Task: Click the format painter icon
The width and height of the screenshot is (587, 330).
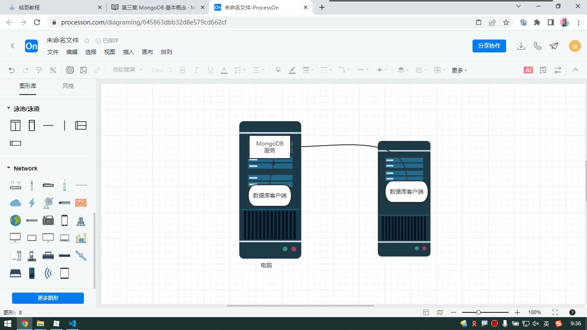Action: pos(39,70)
